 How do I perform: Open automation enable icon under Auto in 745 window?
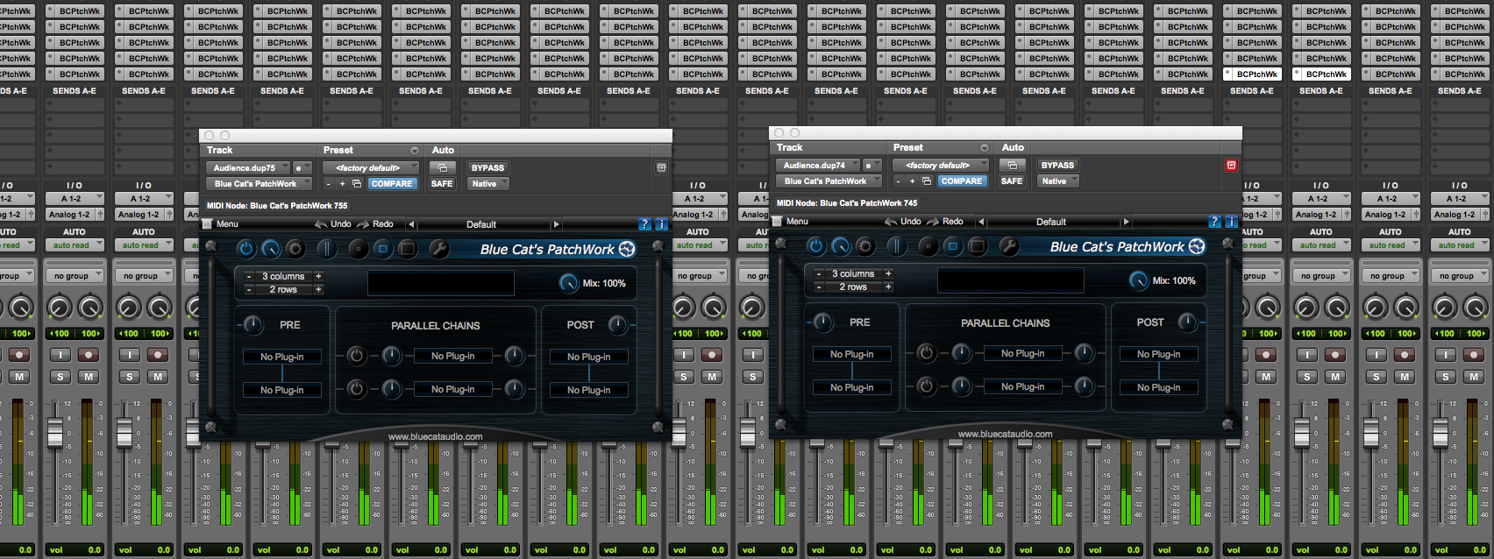pyautogui.click(x=1013, y=166)
